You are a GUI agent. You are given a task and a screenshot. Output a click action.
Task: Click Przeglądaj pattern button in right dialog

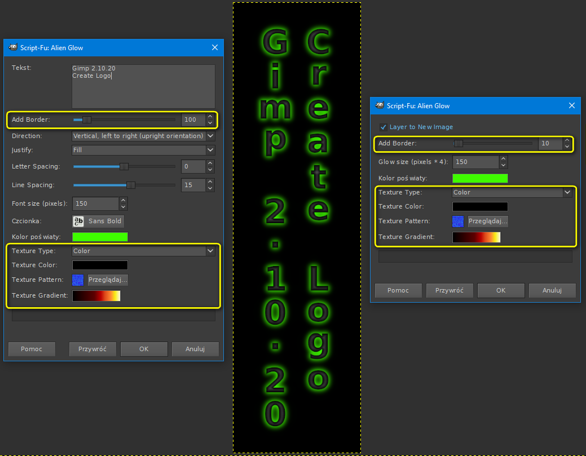click(x=488, y=221)
